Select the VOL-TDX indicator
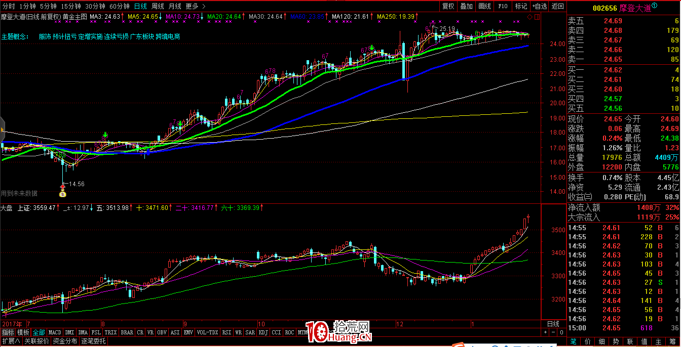Viewport: 681px width, 347px height. 207,332
